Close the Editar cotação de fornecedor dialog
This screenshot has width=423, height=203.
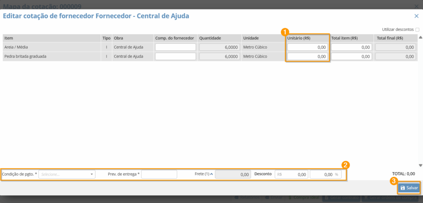pyautogui.click(x=416, y=16)
